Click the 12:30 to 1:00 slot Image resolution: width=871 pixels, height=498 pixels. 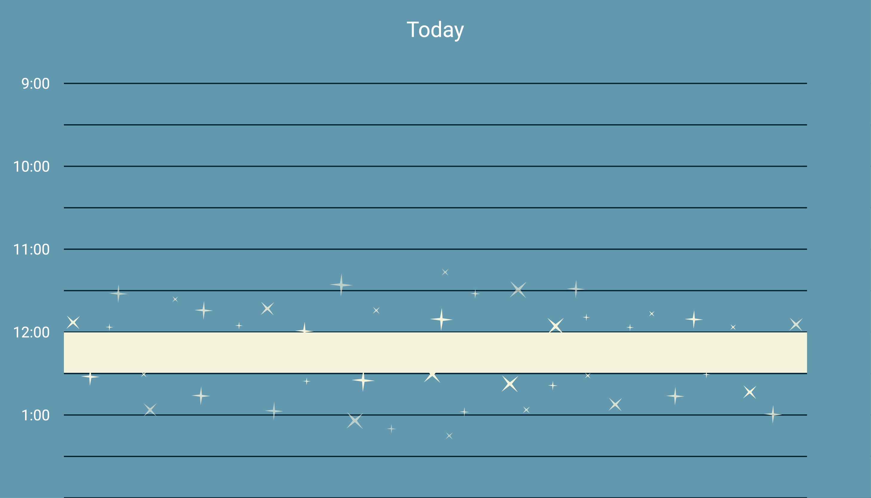(x=435, y=394)
